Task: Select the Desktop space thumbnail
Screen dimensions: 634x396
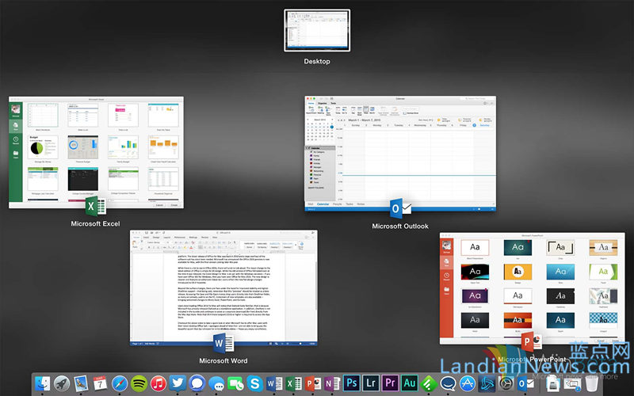Action: point(317,30)
